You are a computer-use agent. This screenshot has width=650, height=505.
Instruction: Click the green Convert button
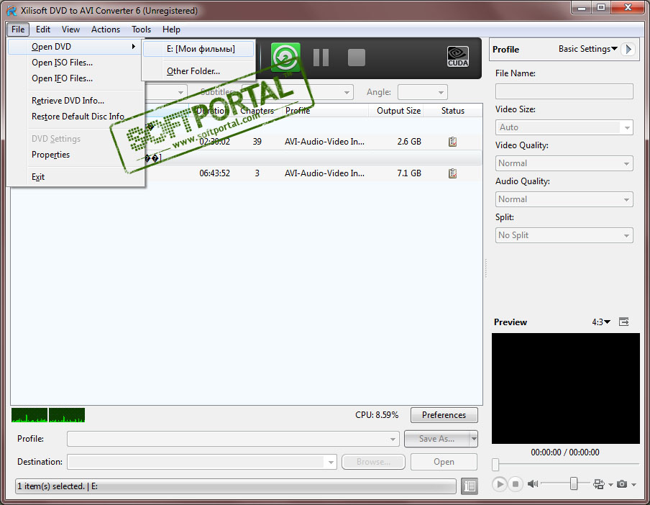tap(285, 58)
